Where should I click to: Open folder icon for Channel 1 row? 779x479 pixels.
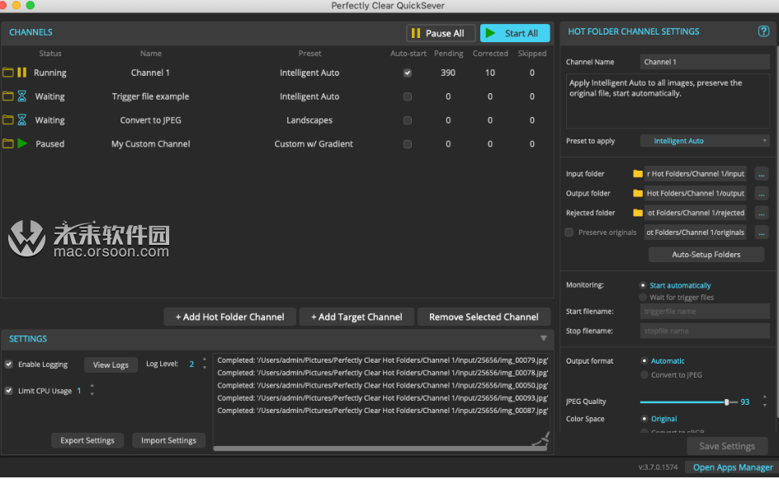click(8, 73)
